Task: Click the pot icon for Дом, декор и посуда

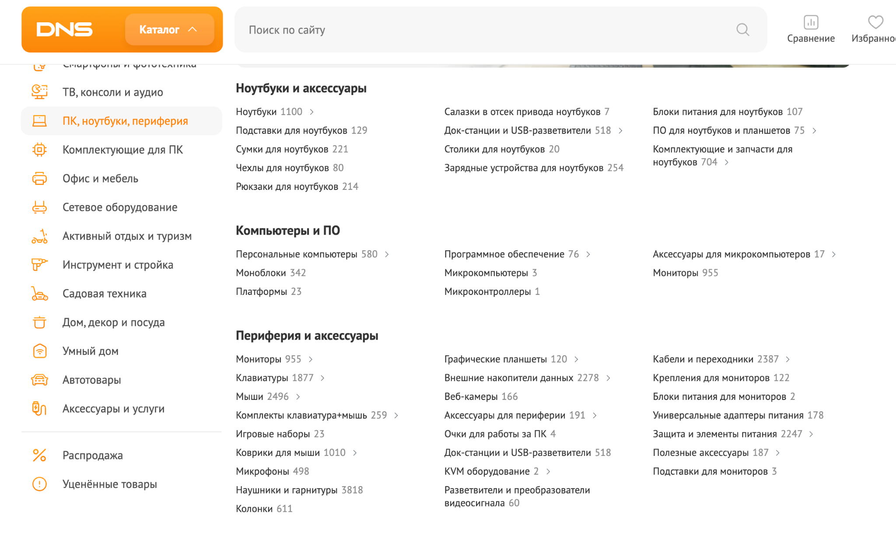Action: coord(39,322)
